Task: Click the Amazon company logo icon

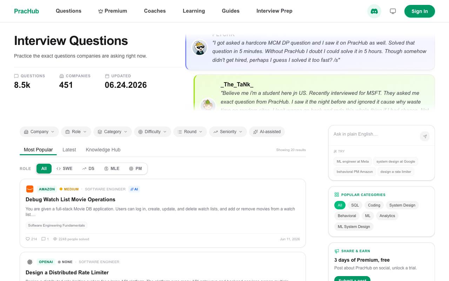Action: click(x=30, y=189)
